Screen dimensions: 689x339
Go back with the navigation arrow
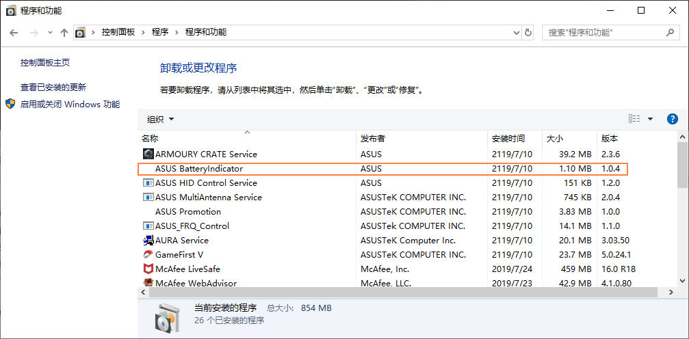coord(14,33)
